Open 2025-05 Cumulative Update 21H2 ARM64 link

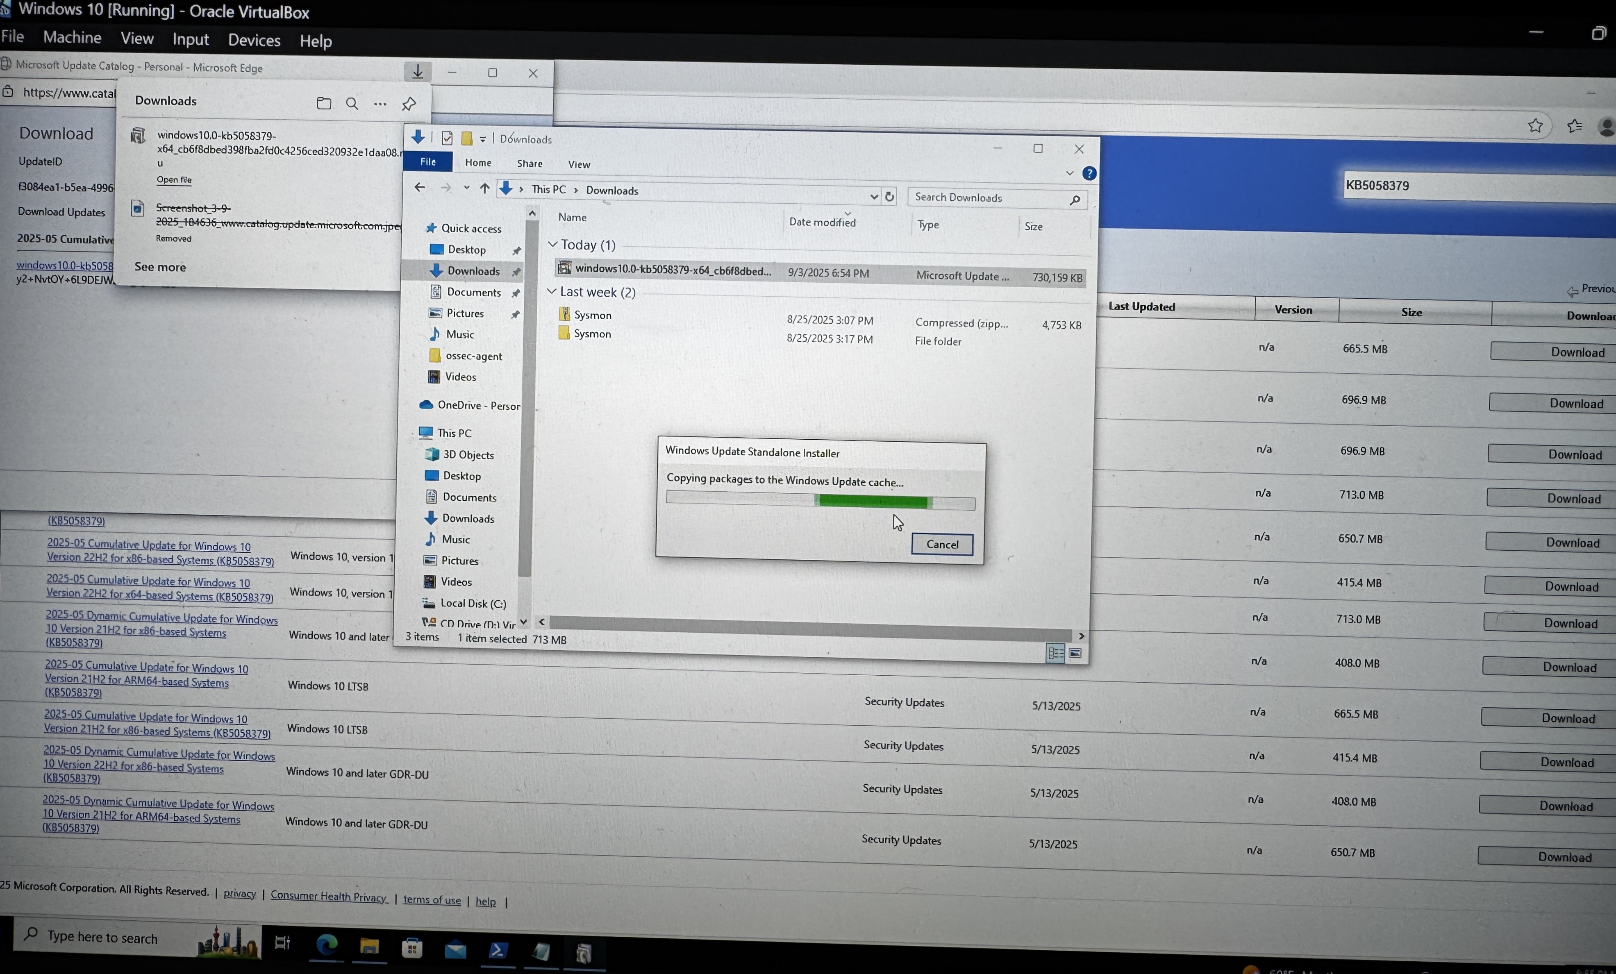145,679
